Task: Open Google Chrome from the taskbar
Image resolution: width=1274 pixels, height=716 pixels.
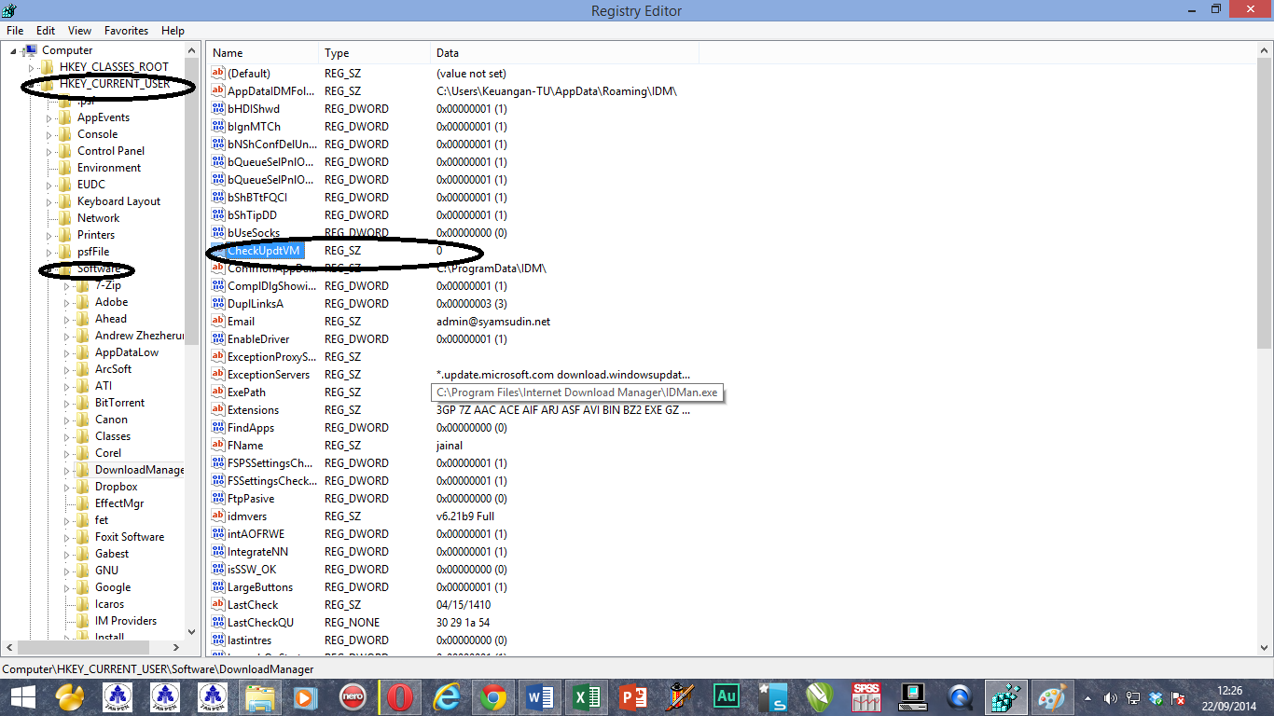Action: [492, 696]
